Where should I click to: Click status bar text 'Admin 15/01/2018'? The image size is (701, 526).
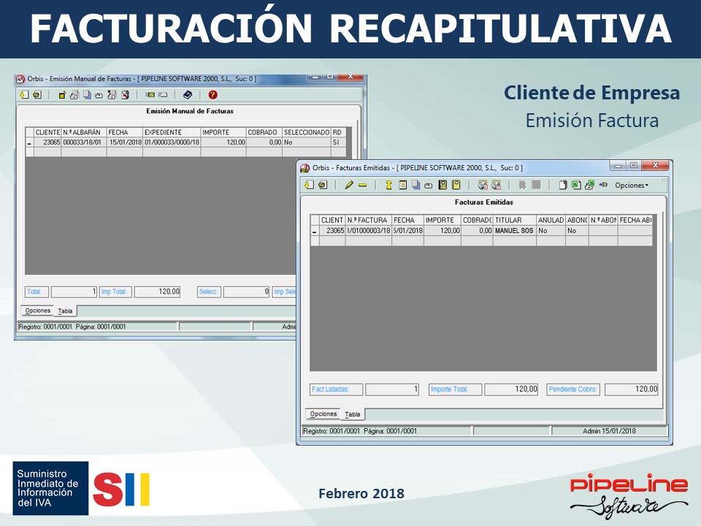(609, 431)
